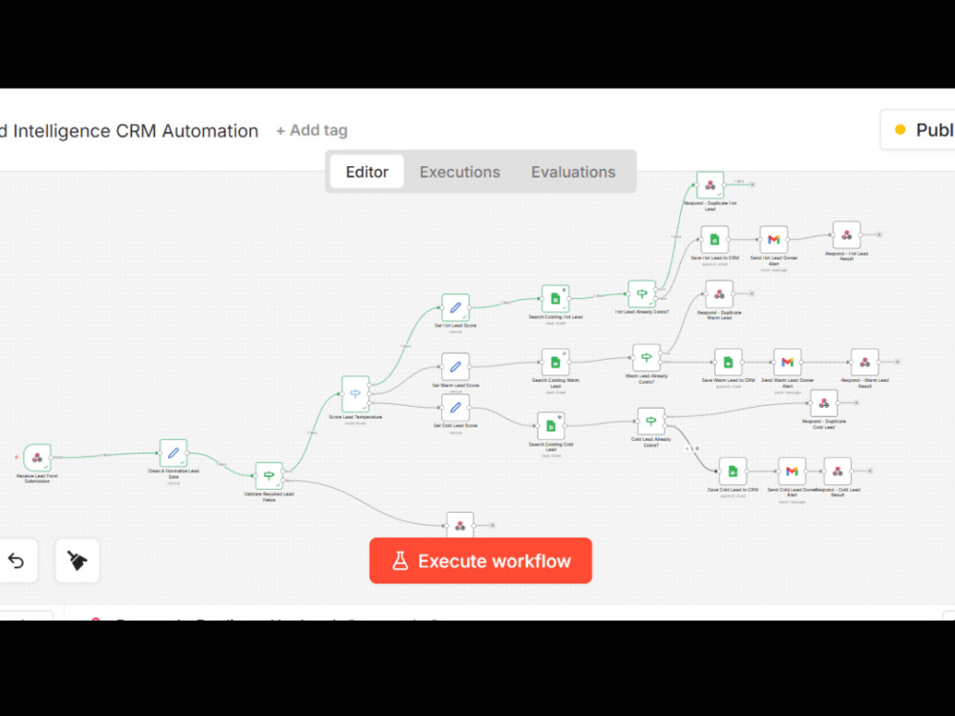Select the Search Existing Warm Lead sheets node

tap(556, 362)
